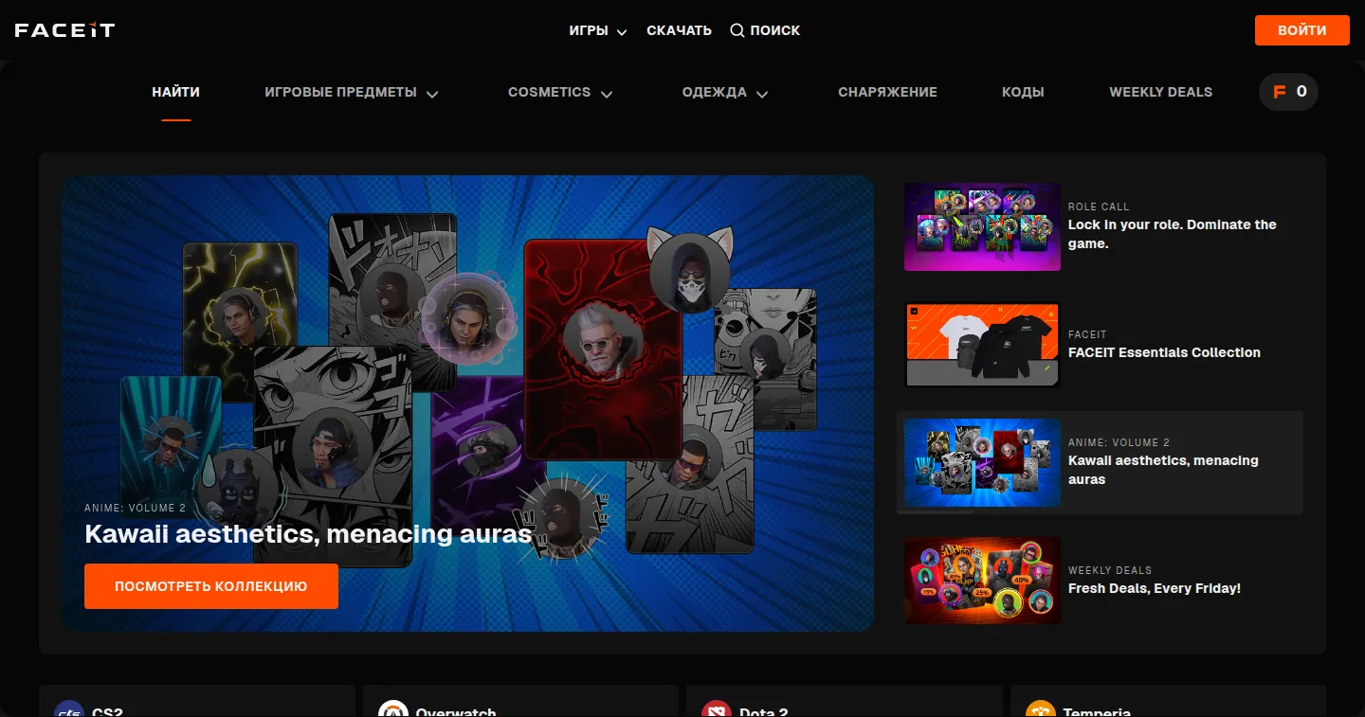Open the COSMETICS category
This screenshot has width=1365, height=717.
(560, 92)
